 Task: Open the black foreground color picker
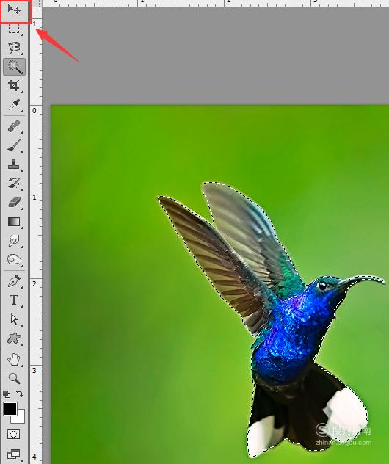(10, 409)
